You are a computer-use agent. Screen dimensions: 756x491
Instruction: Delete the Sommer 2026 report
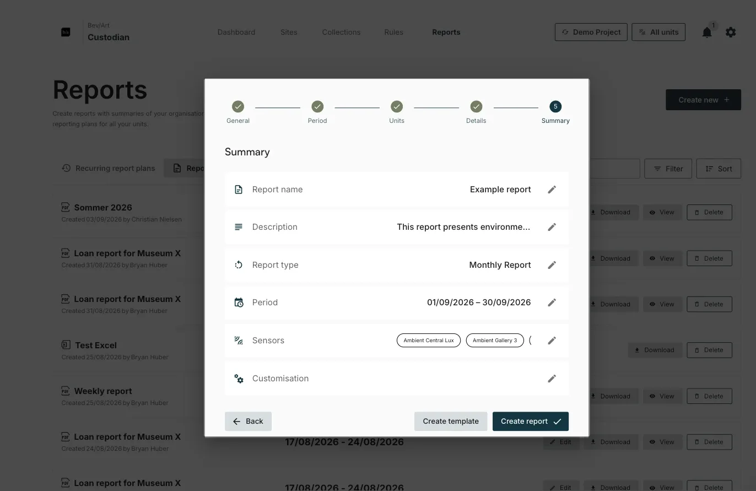[x=709, y=212]
